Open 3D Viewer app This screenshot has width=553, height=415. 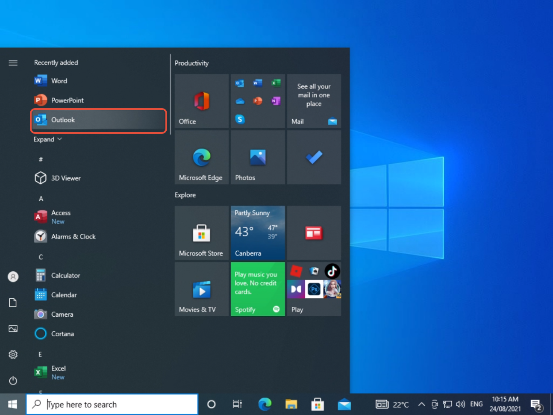click(98, 178)
